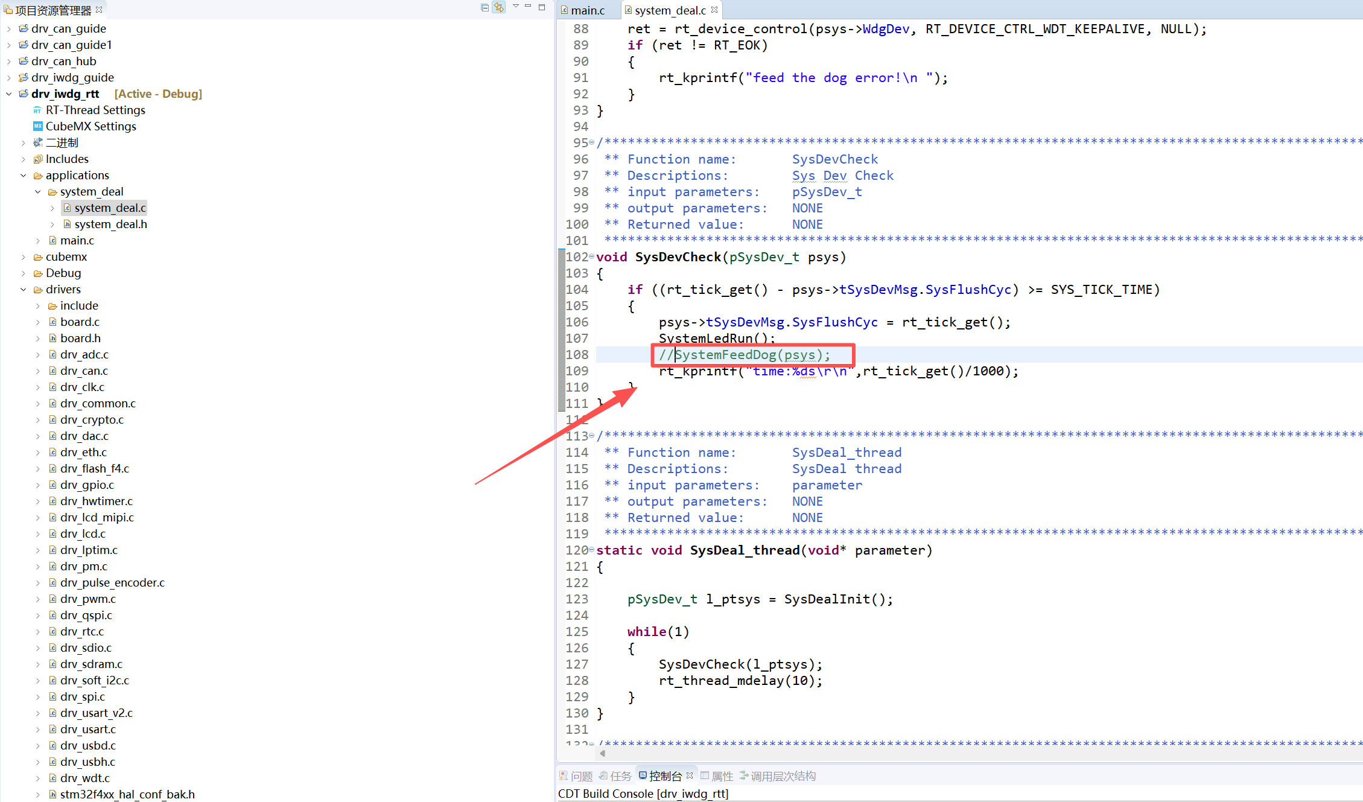1363x802 pixels.
Task: Select drv_rtc.c in the tree
Action: click(82, 631)
